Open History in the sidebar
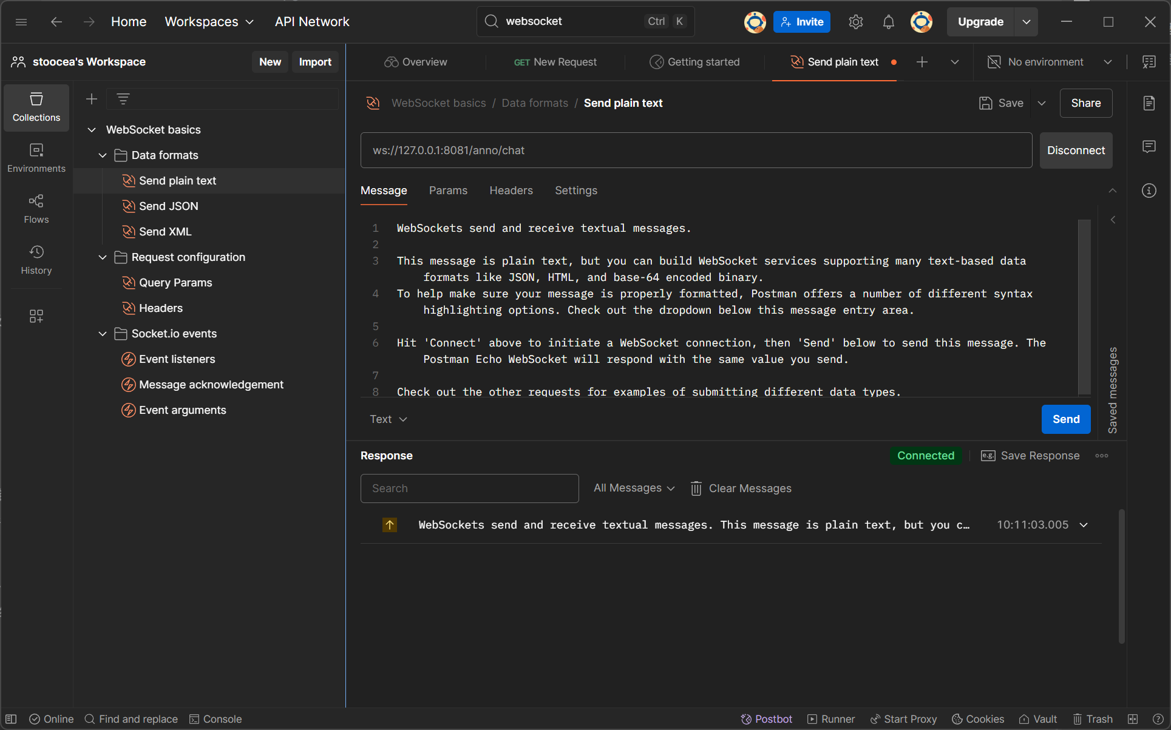 pos(36,260)
